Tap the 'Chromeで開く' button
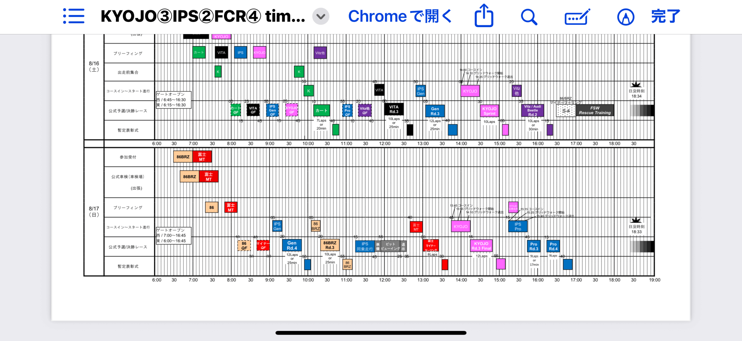 point(400,16)
